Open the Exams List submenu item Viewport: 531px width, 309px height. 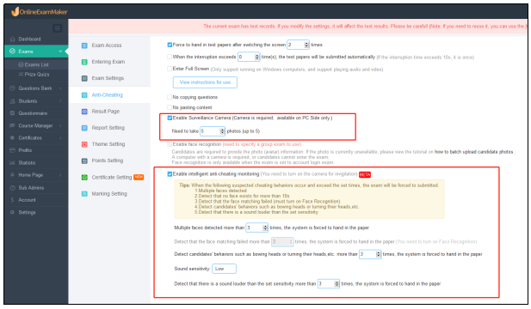coord(34,64)
